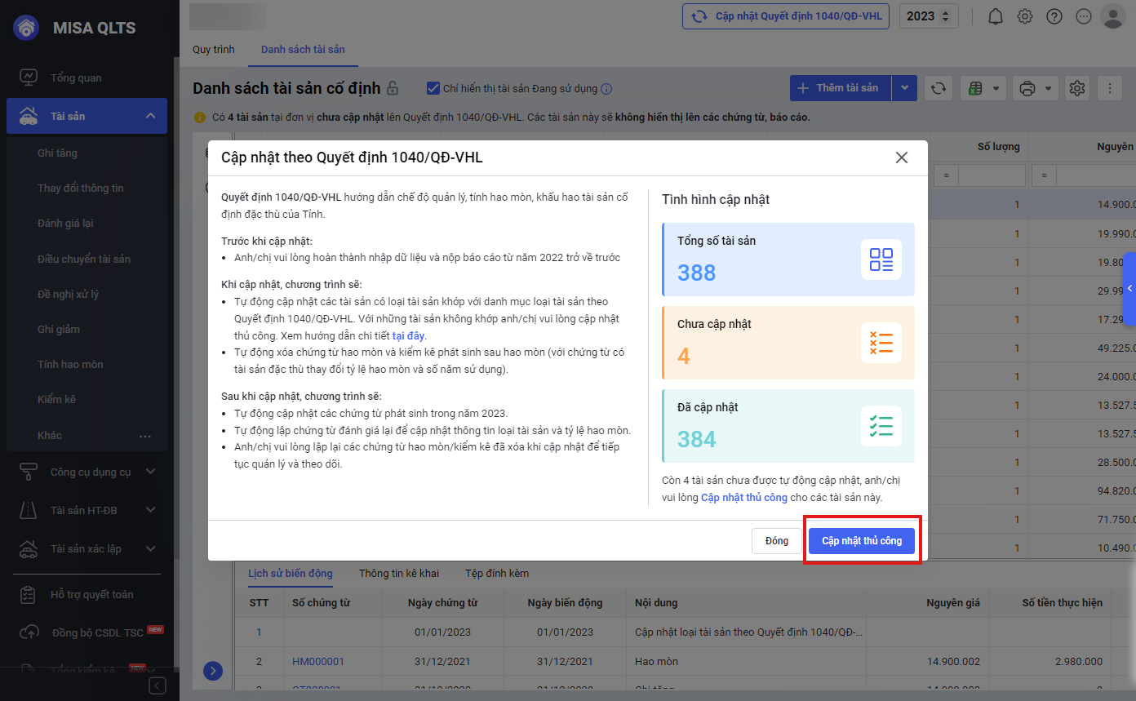Image resolution: width=1136 pixels, height=701 pixels.
Task: Open the Nguyên giá filter operator dropdown
Action: pos(1045,175)
